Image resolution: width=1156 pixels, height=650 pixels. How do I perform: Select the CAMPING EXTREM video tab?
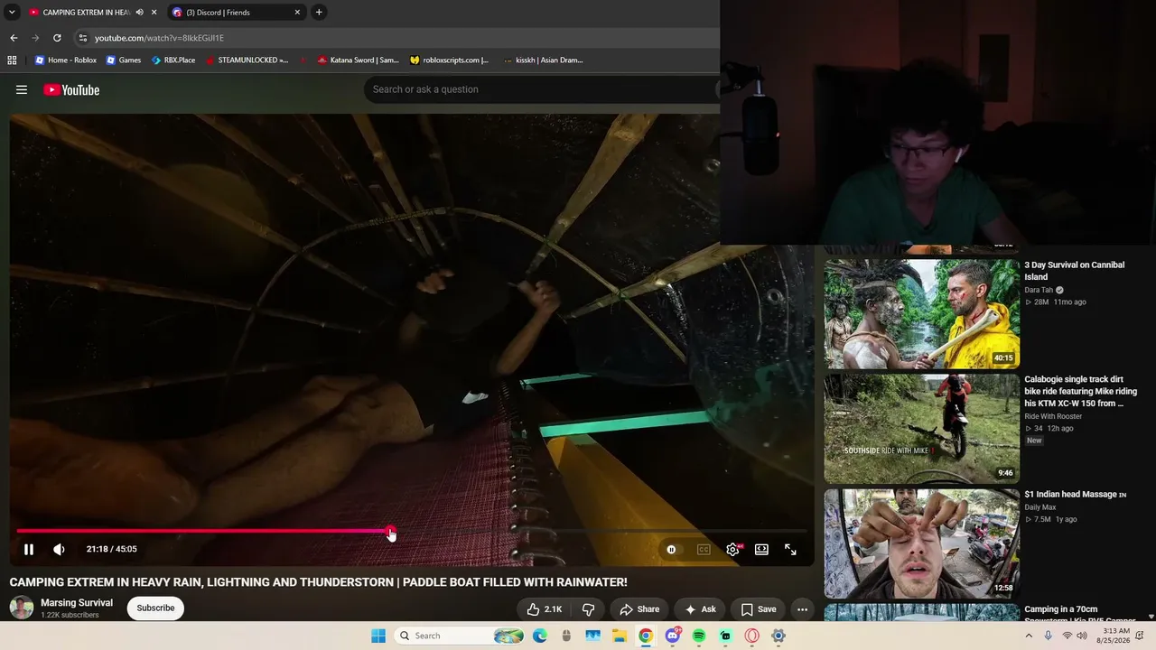point(86,13)
